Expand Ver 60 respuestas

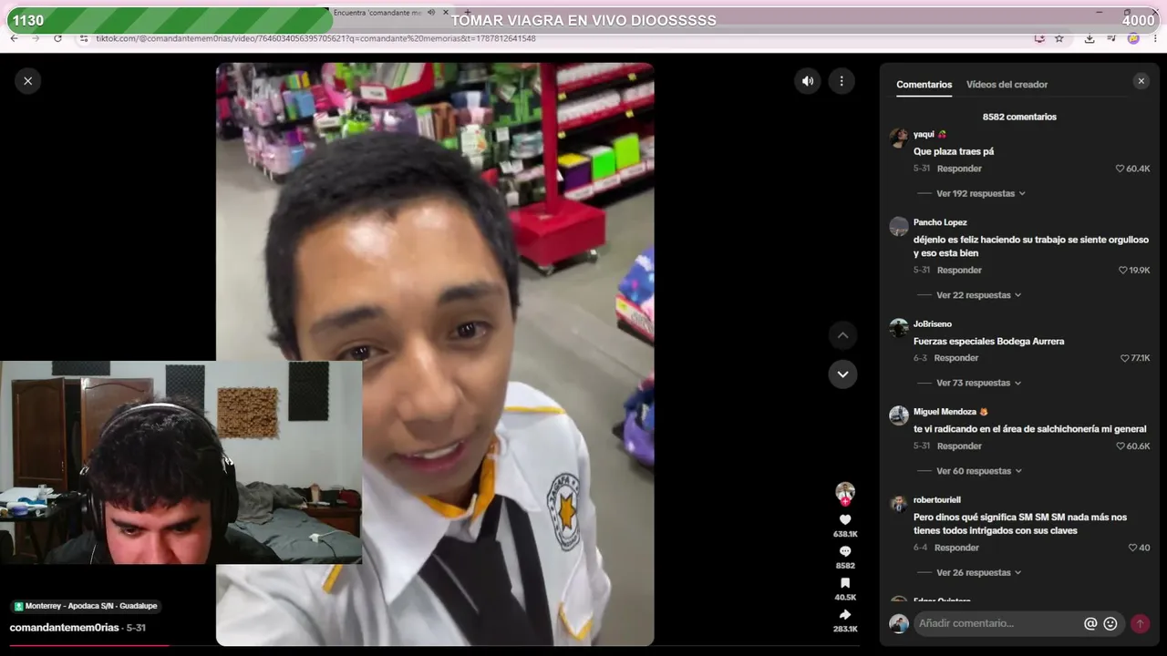pos(979,472)
